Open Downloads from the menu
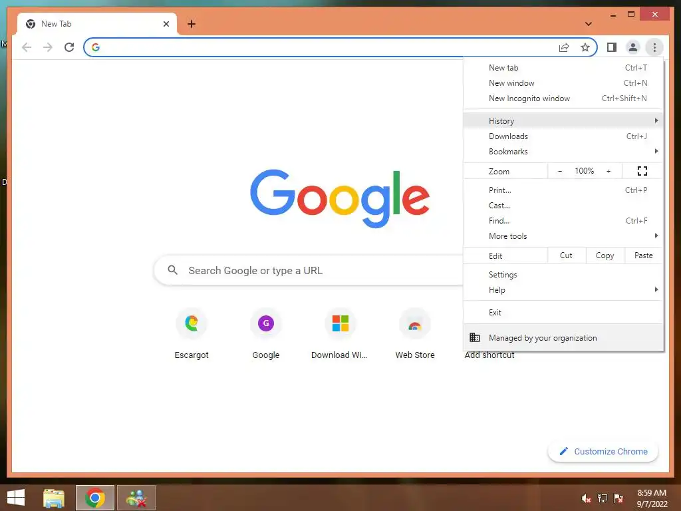Viewport: 681px width, 511px height. tap(563, 136)
